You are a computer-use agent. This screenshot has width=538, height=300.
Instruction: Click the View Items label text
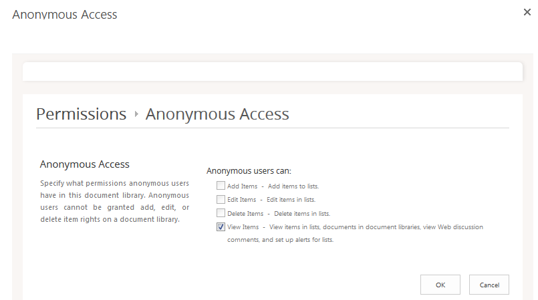click(243, 227)
